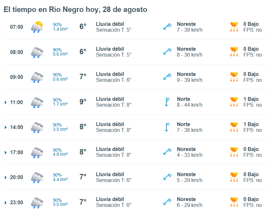Expand the 23:00 hourly row arrow
Image resolution: width=270 pixels, height=214 pixels.
(6, 203)
